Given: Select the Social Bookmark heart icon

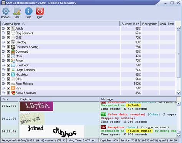Looking at the screenshot, I should pyautogui.click(x=13, y=93).
